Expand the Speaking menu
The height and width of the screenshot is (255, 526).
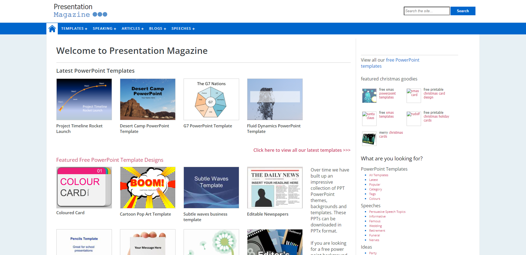tap(104, 29)
